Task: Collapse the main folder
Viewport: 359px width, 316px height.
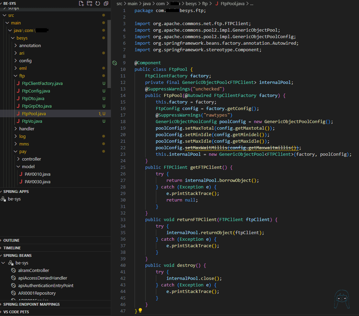Action: click(7, 23)
